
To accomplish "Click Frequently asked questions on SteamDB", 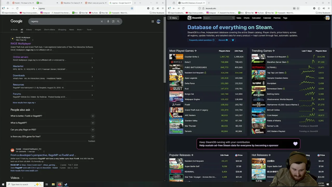I will (x=201, y=40).
